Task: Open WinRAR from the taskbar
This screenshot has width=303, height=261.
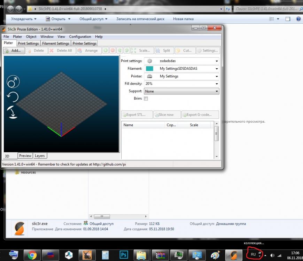Action: [160, 255]
